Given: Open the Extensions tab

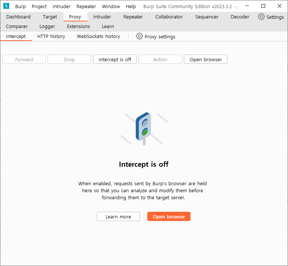Looking at the screenshot, I should (78, 27).
